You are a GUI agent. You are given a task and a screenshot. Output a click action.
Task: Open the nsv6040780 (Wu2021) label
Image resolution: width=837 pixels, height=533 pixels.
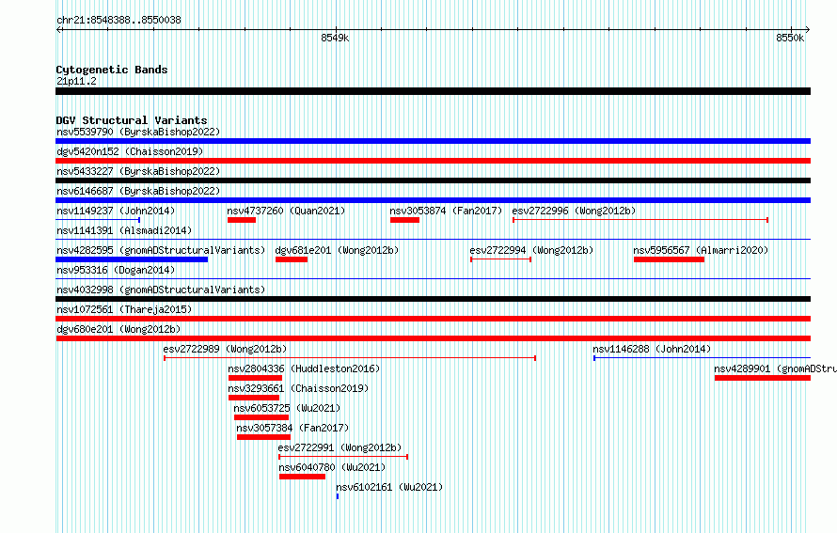pos(332,467)
